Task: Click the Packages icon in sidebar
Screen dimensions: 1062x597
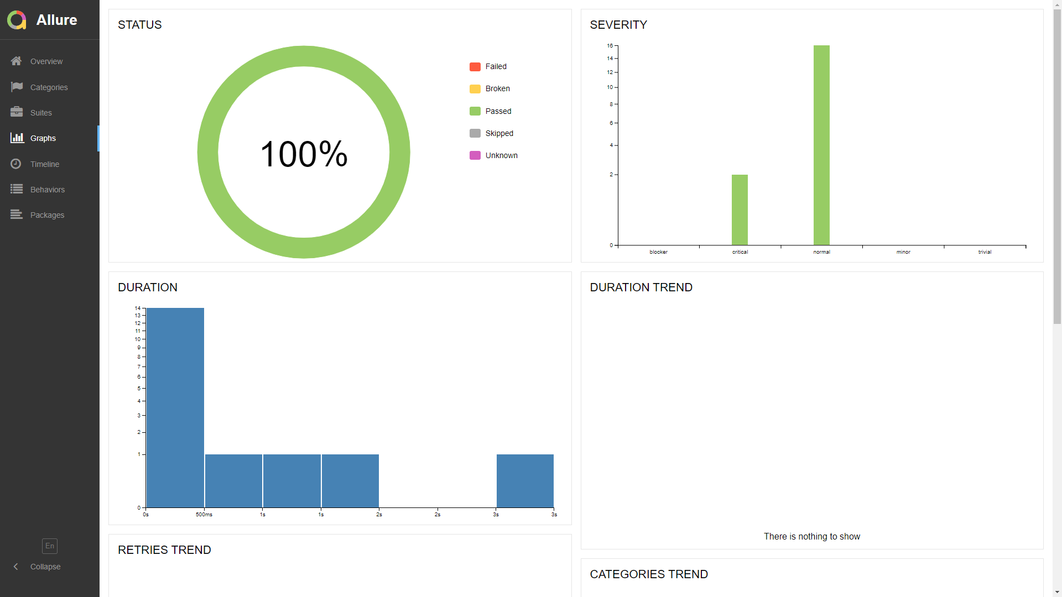Action: [x=16, y=215]
